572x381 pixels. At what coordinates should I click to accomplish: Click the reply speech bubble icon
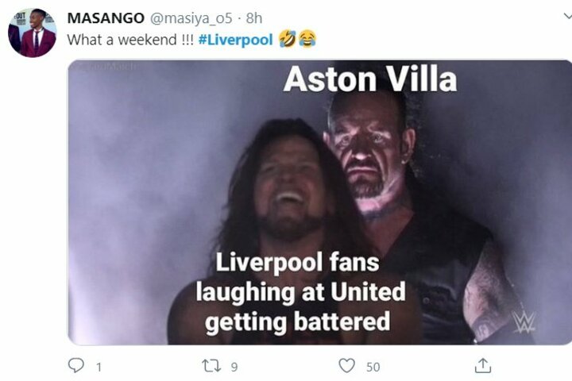[x=76, y=365]
